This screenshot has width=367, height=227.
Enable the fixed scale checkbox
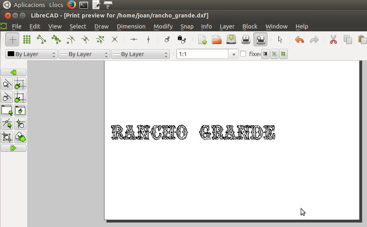[243, 54]
